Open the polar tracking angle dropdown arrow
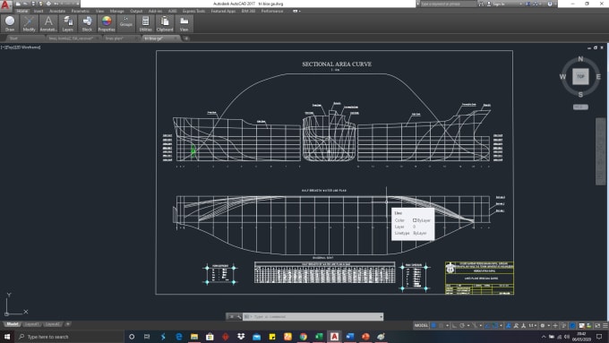This screenshot has width=609, height=343. point(468,325)
